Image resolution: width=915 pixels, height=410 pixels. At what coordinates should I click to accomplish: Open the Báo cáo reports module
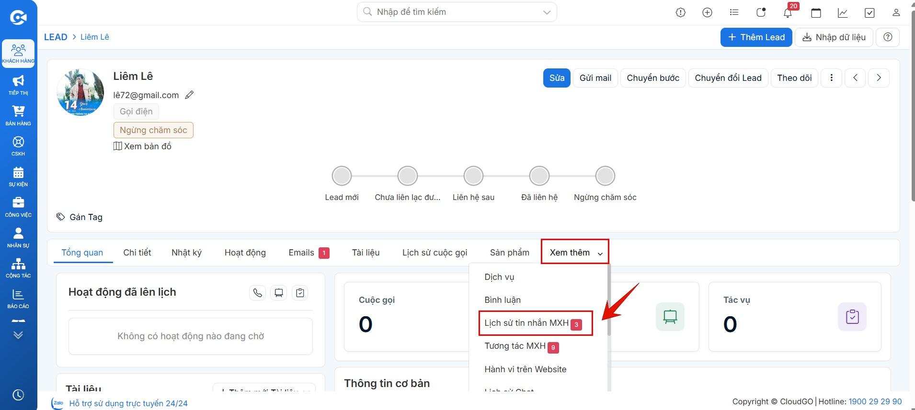click(x=18, y=299)
